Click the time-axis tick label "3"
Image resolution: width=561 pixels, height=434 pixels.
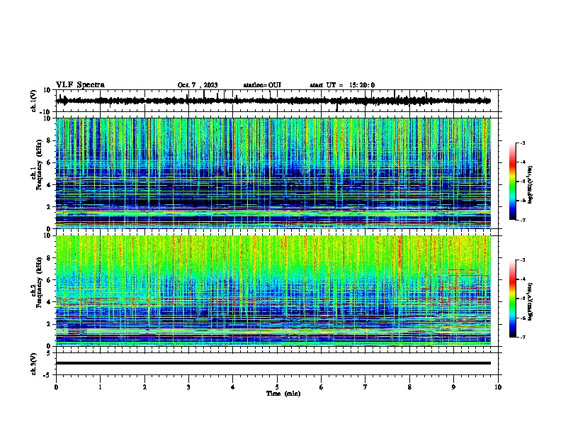click(188, 387)
